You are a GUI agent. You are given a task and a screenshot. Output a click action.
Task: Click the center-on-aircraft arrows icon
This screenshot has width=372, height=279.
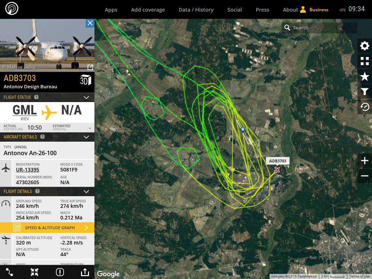pos(35,272)
